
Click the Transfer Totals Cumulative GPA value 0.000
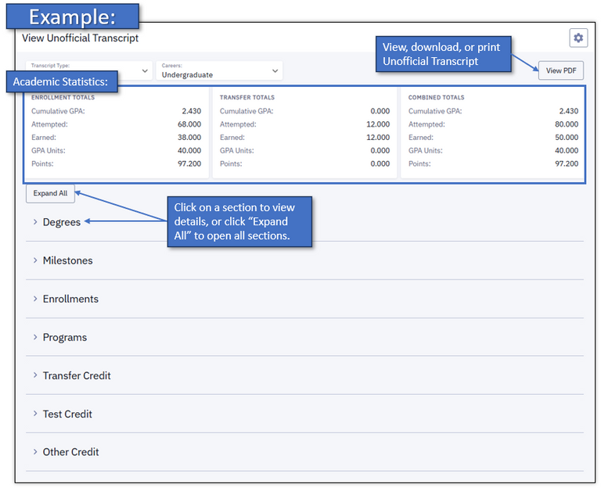point(380,111)
